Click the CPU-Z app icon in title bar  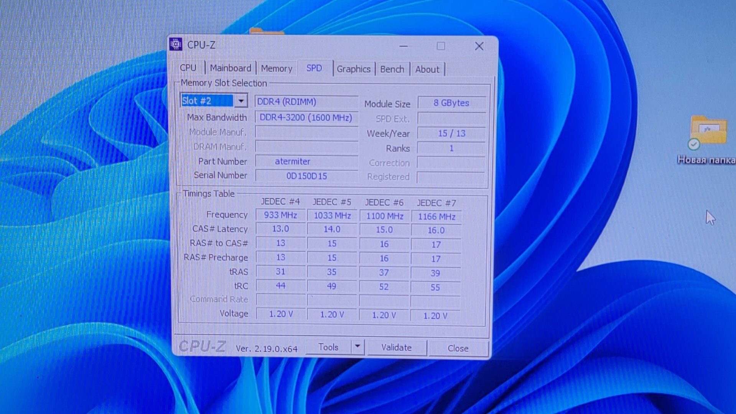pos(176,44)
